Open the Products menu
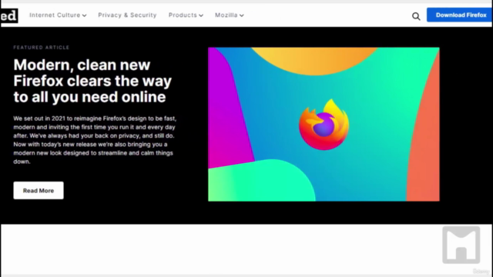The image size is (493, 277). click(x=186, y=15)
